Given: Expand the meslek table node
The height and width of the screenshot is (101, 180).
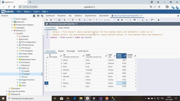Looking at the screenshot, I should [x=20, y=71].
